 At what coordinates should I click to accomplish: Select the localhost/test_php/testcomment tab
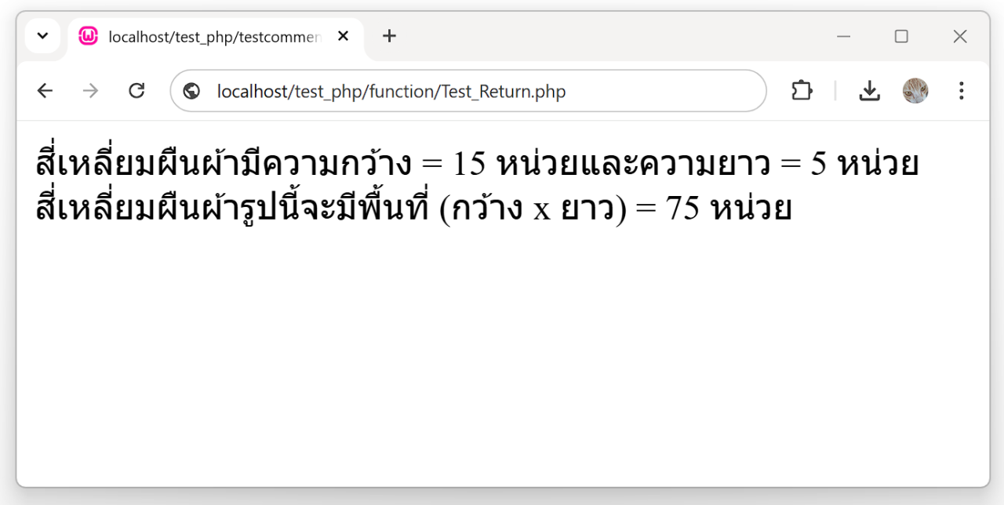[x=213, y=37]
